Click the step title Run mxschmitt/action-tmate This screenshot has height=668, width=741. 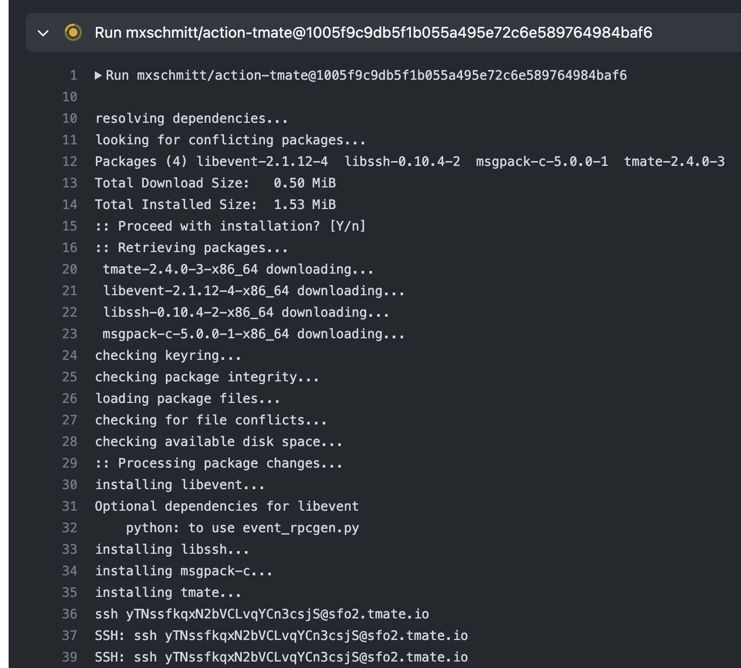pyautogui.click(x=373, y=32)
